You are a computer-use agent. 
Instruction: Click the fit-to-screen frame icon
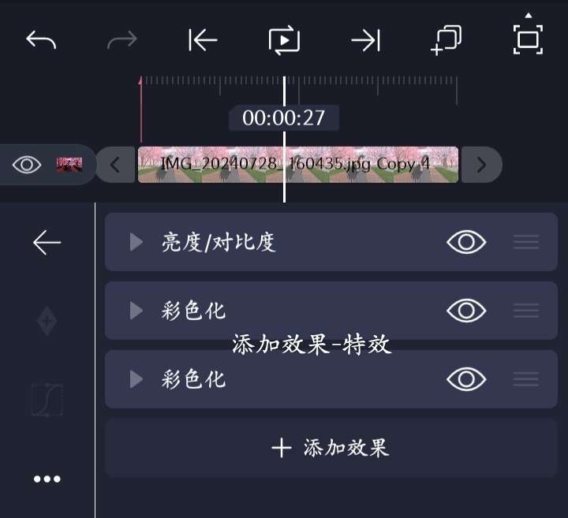click(528, 39)
